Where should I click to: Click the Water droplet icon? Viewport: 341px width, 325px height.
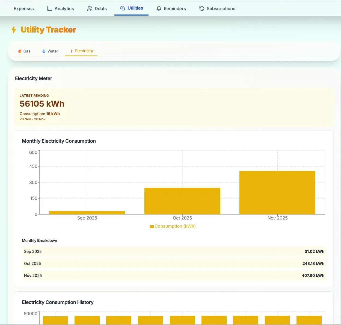(x=44, y=51)
